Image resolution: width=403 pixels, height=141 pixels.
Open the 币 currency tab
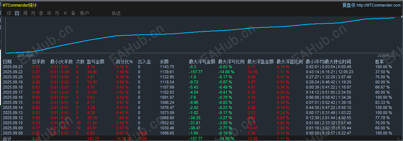[57, 13]
